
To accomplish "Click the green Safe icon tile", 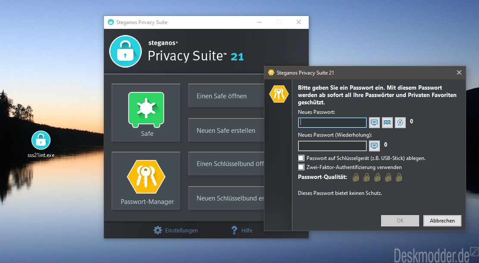I will point(146,113).
